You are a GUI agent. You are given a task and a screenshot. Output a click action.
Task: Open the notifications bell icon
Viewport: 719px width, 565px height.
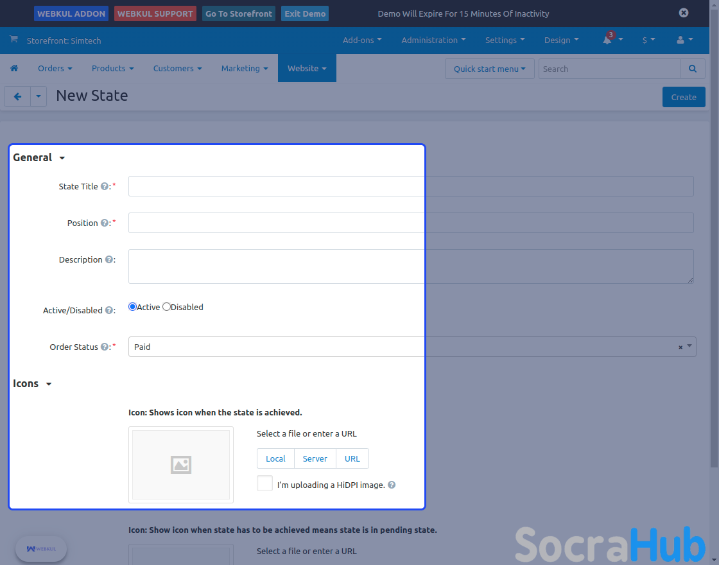[607, 40]
